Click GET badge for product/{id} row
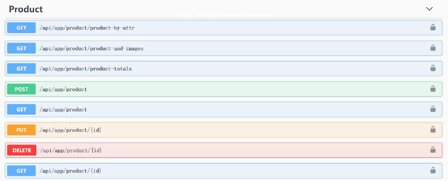 (x=21, y=171)
